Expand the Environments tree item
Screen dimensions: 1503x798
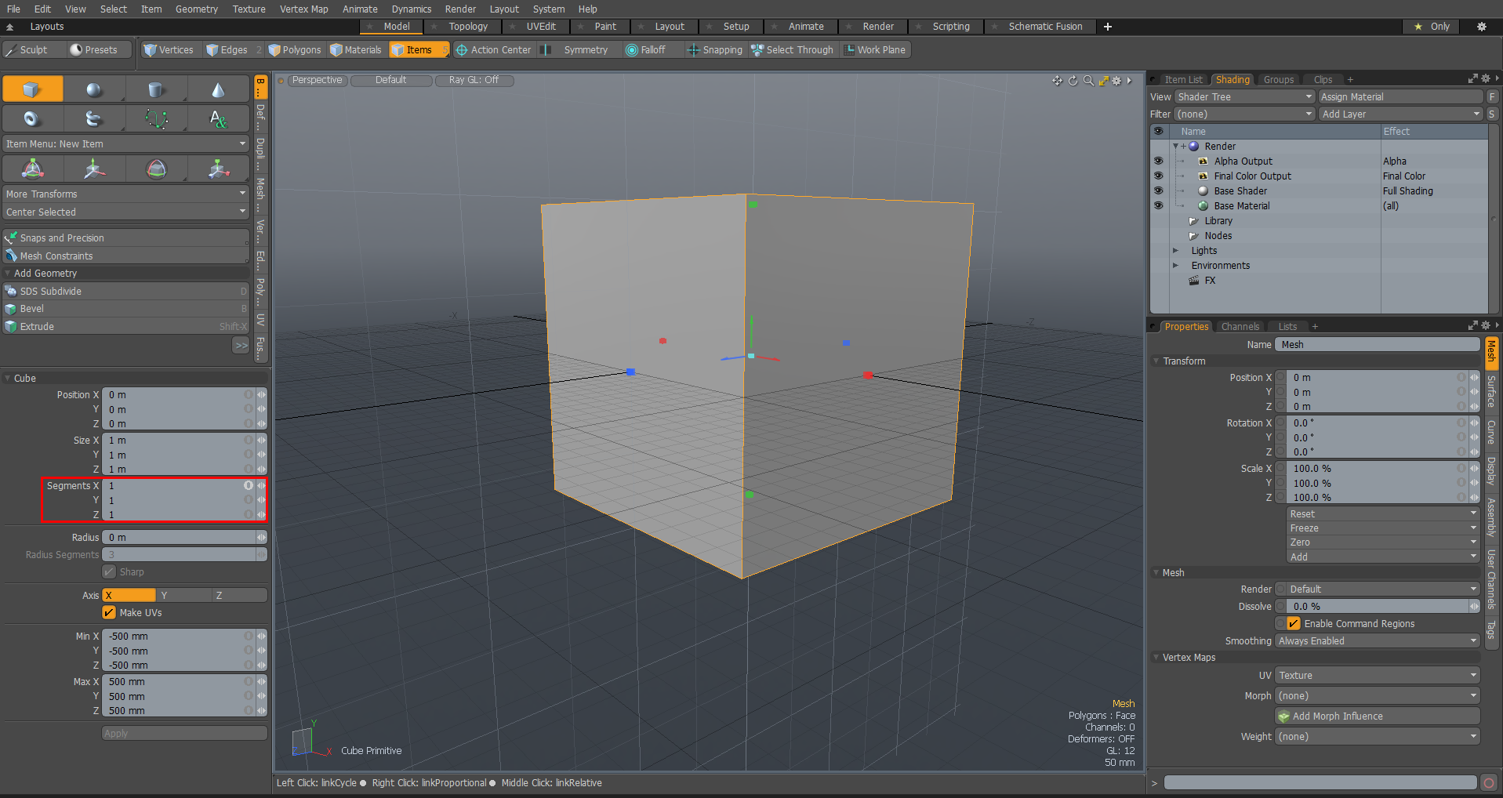[1175, 266]
